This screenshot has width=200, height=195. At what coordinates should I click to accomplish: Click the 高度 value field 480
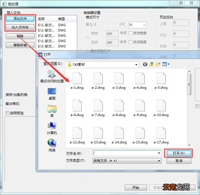112,43
